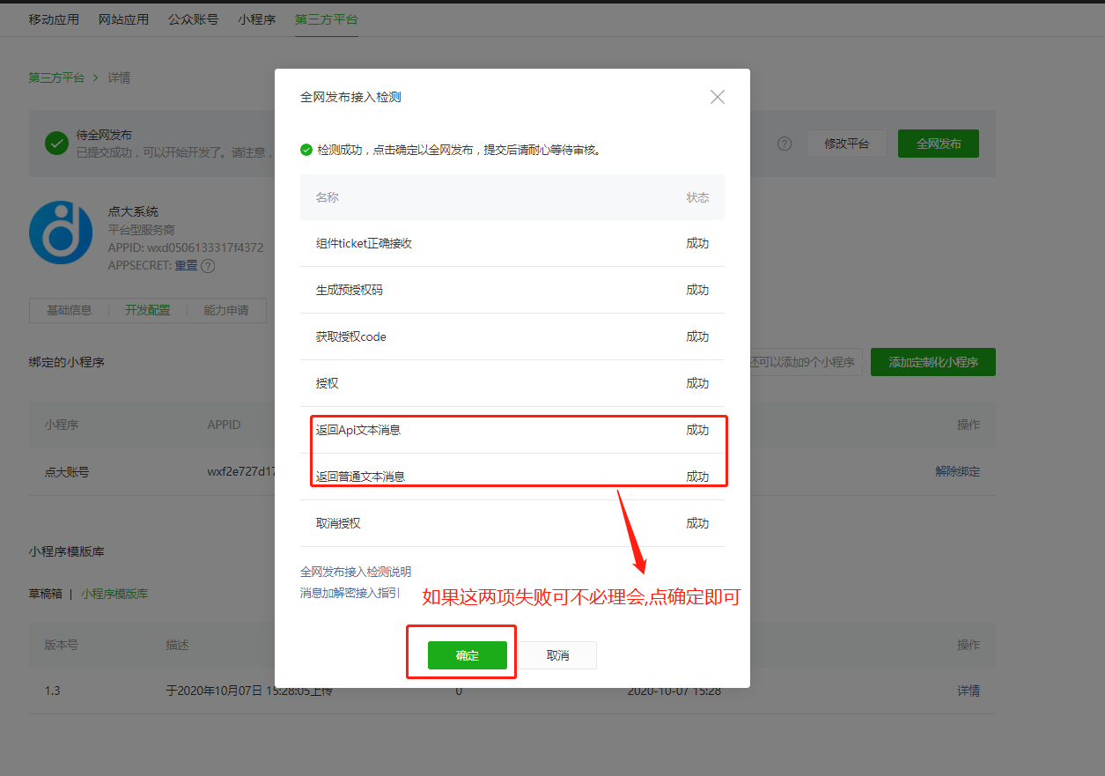
Task: Open the 开发配置 tab
Action: click(148, 310)
